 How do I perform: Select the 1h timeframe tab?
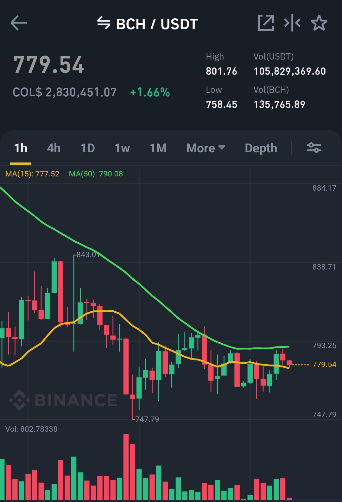21,148
